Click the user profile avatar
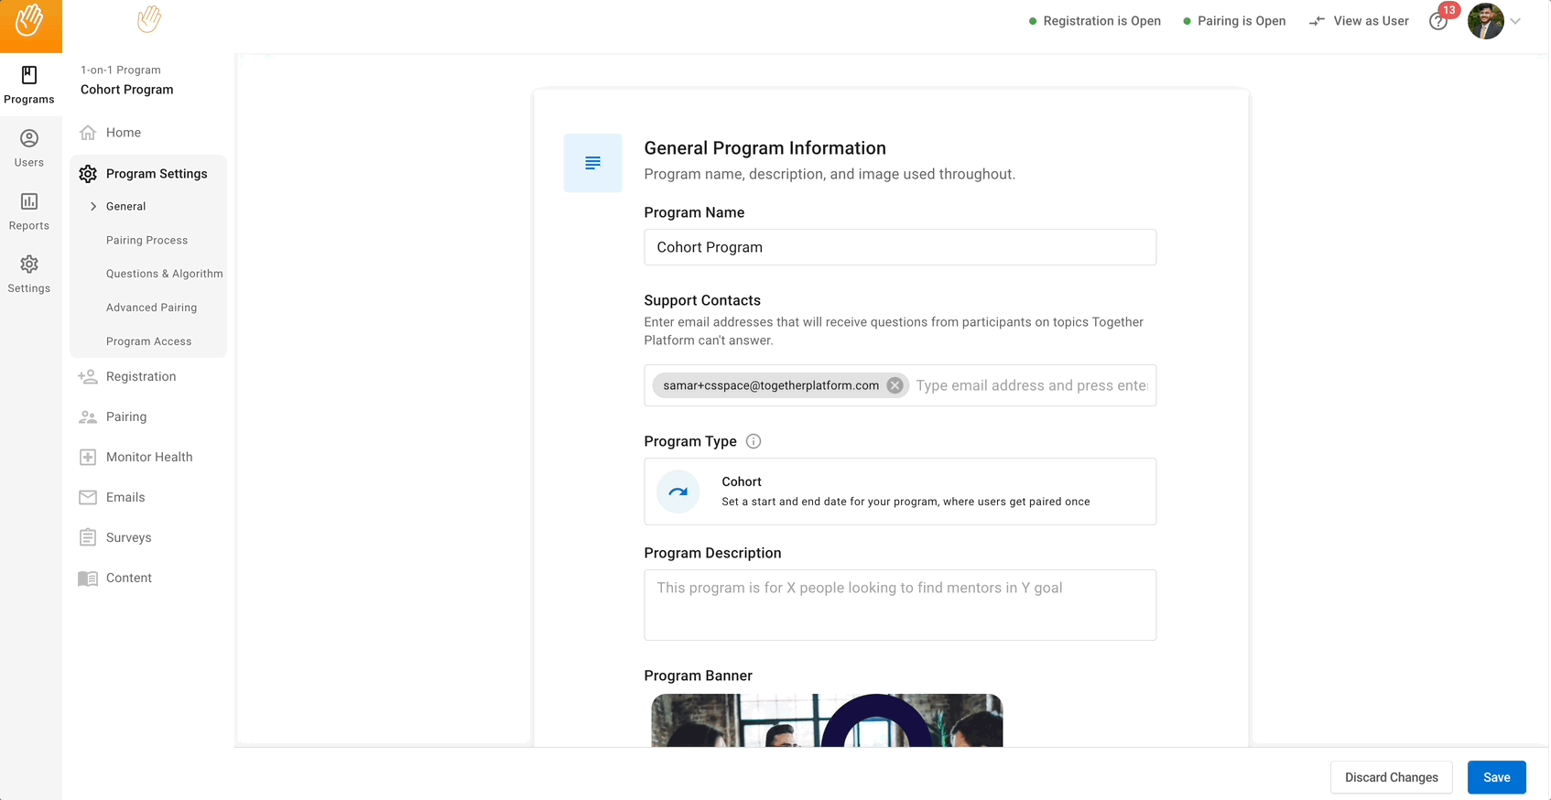Screen dimensions: 1551x800 1486,21
